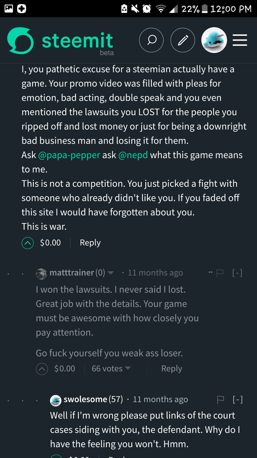Upvote the top comment ending "This is war"
The height and width of the screenshot is (458, 257).
(28, 243)
